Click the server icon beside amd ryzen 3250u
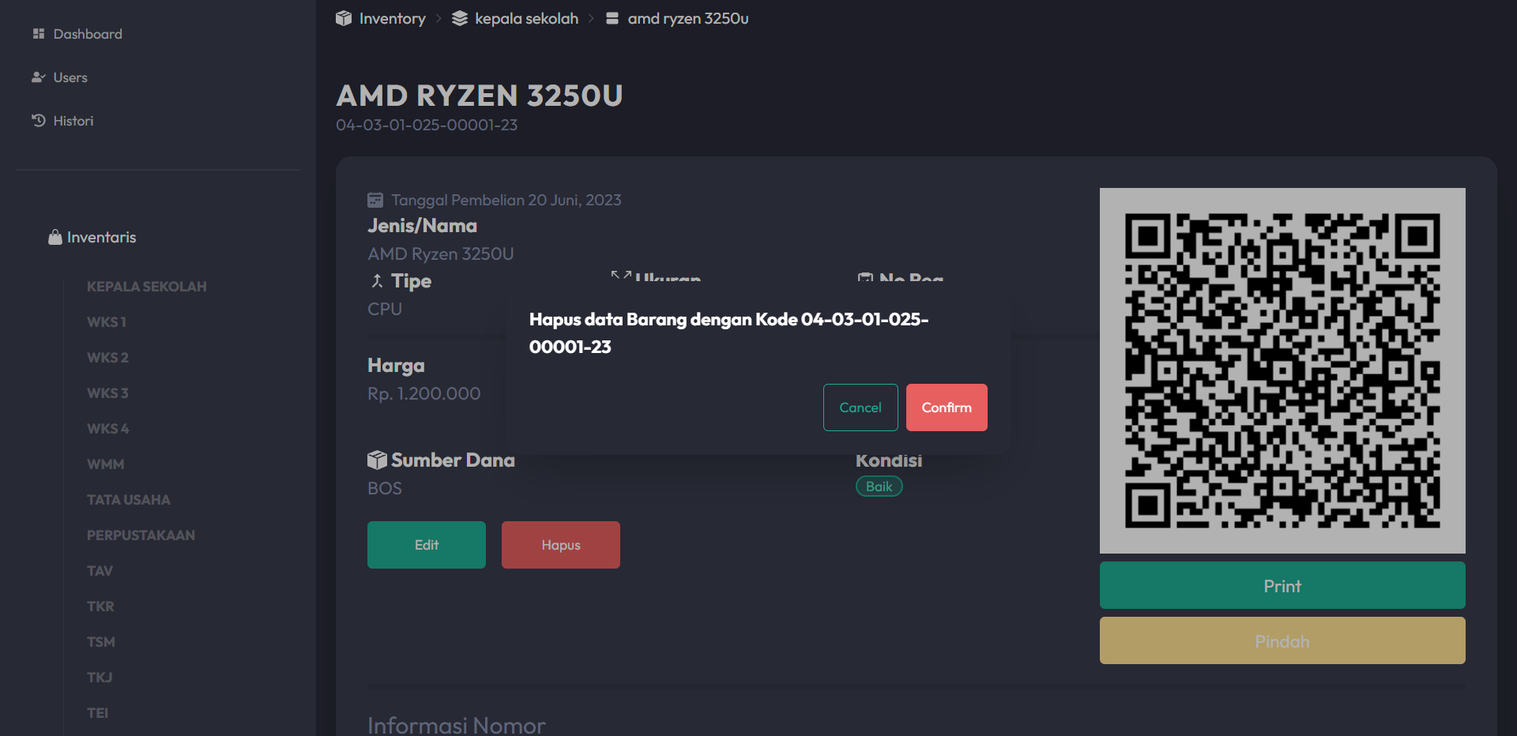 click(612, 18)
